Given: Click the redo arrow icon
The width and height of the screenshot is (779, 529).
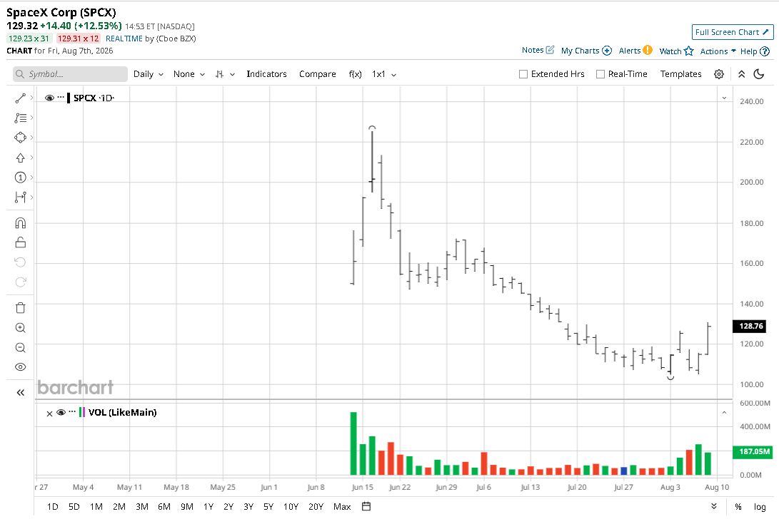Looking at the screenshot, I should 21,282.
